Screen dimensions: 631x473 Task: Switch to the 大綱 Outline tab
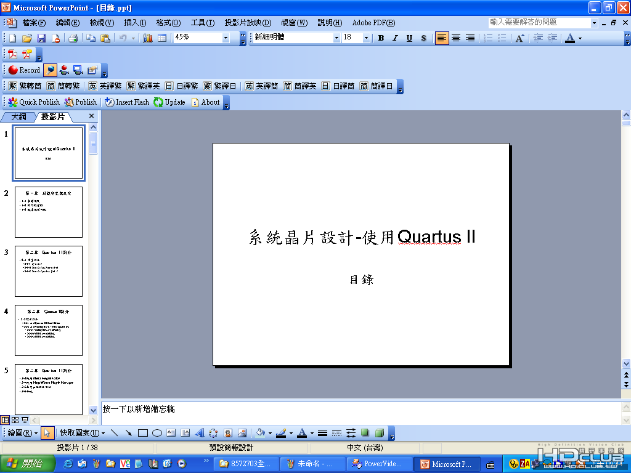[18, 117]
